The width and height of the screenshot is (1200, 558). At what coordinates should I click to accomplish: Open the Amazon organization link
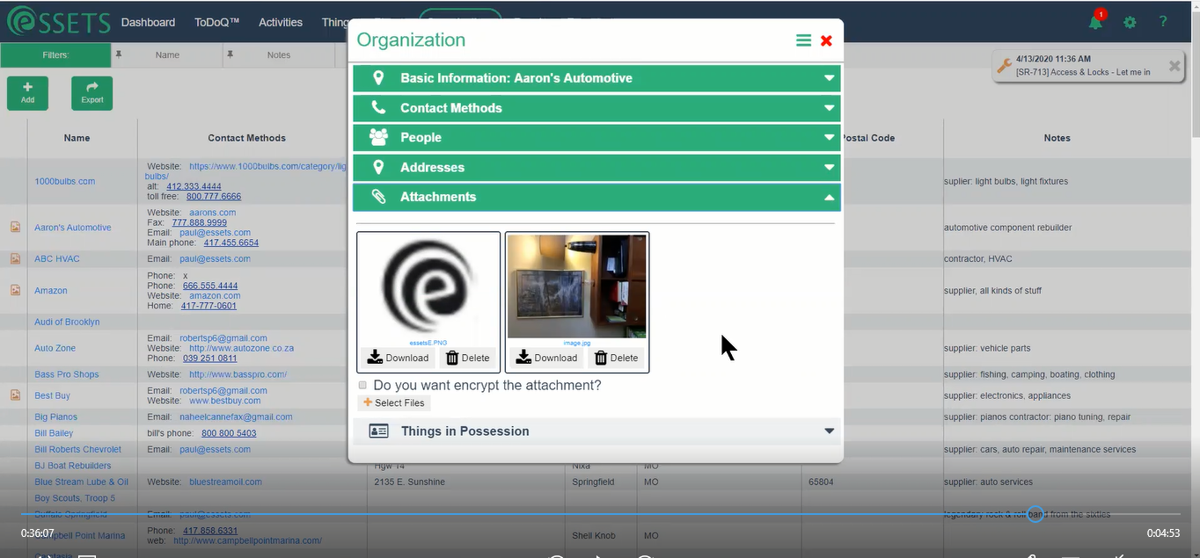click(x=51, y=290)
